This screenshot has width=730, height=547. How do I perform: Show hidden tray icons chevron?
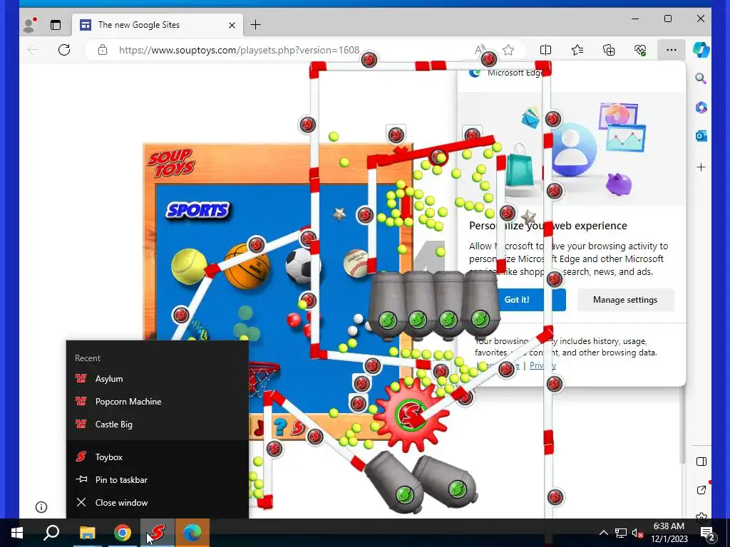(603, 533)
